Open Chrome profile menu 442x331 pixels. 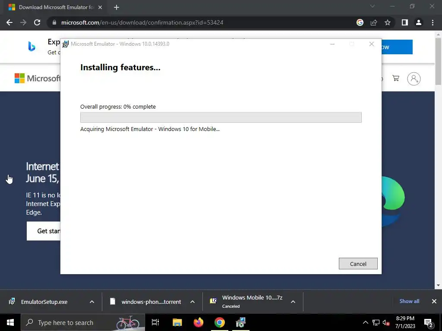coord(419,22)
